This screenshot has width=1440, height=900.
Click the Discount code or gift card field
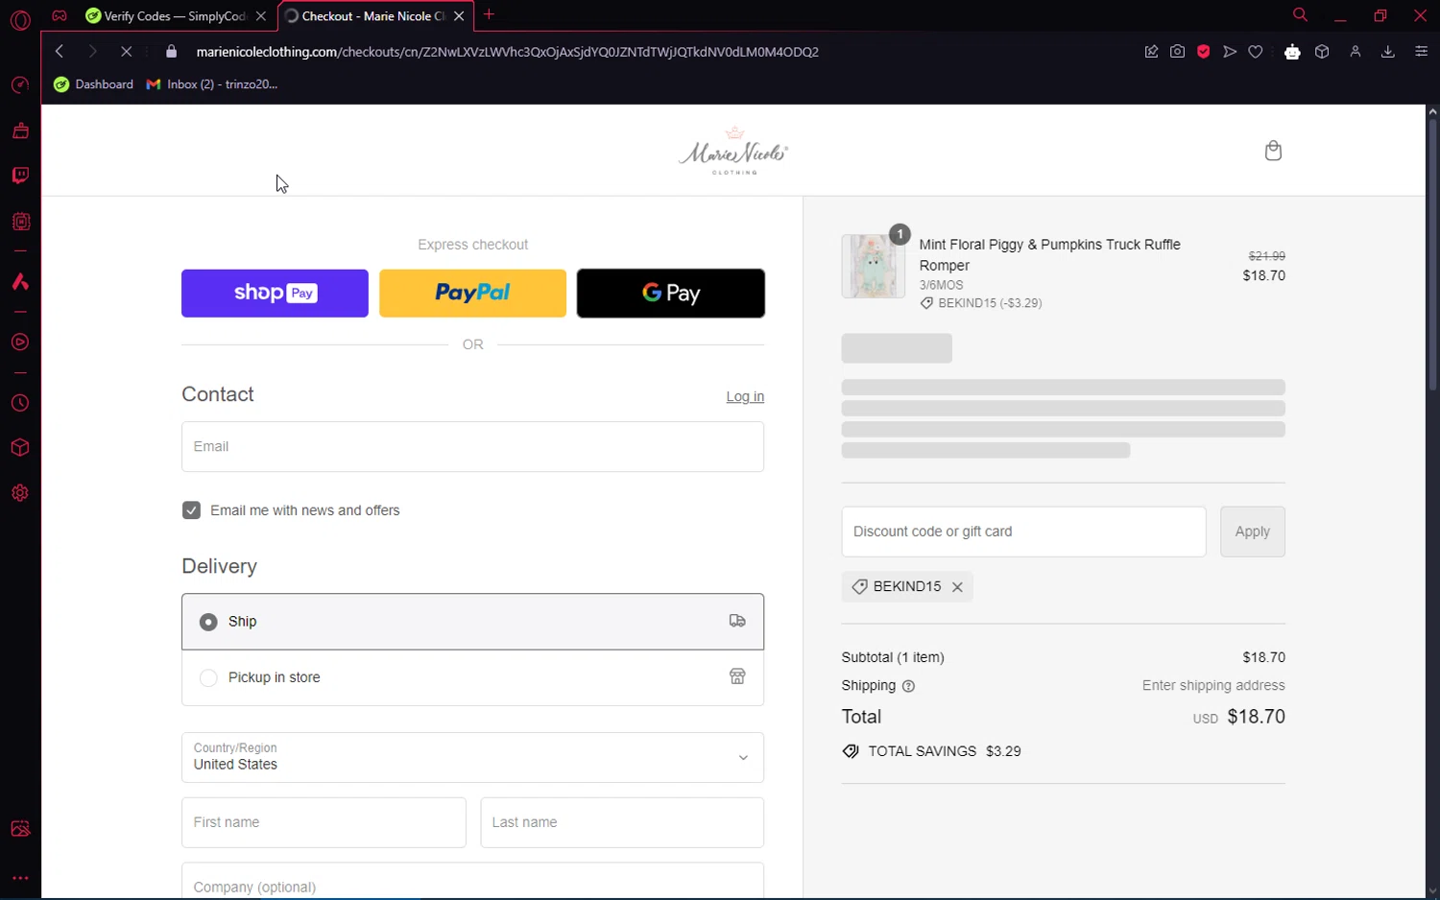point(1023,532)
